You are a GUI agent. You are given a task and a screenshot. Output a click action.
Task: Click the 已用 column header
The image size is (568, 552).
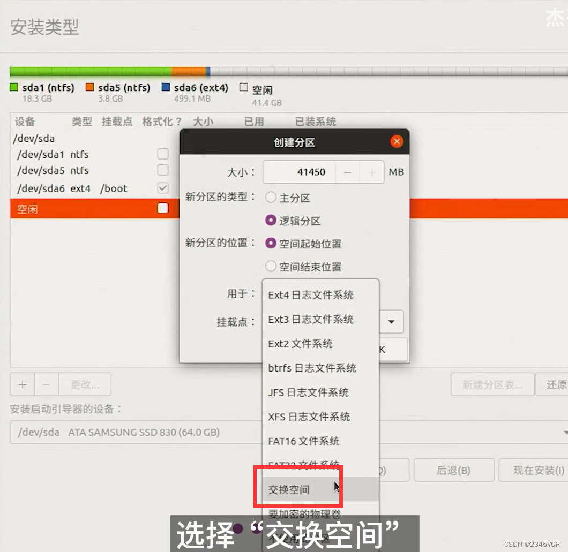[x=254, y=122]
